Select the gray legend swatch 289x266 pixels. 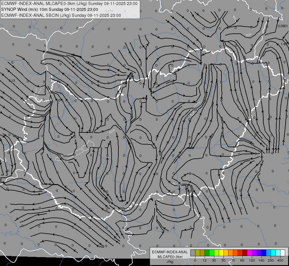(193, 253)
